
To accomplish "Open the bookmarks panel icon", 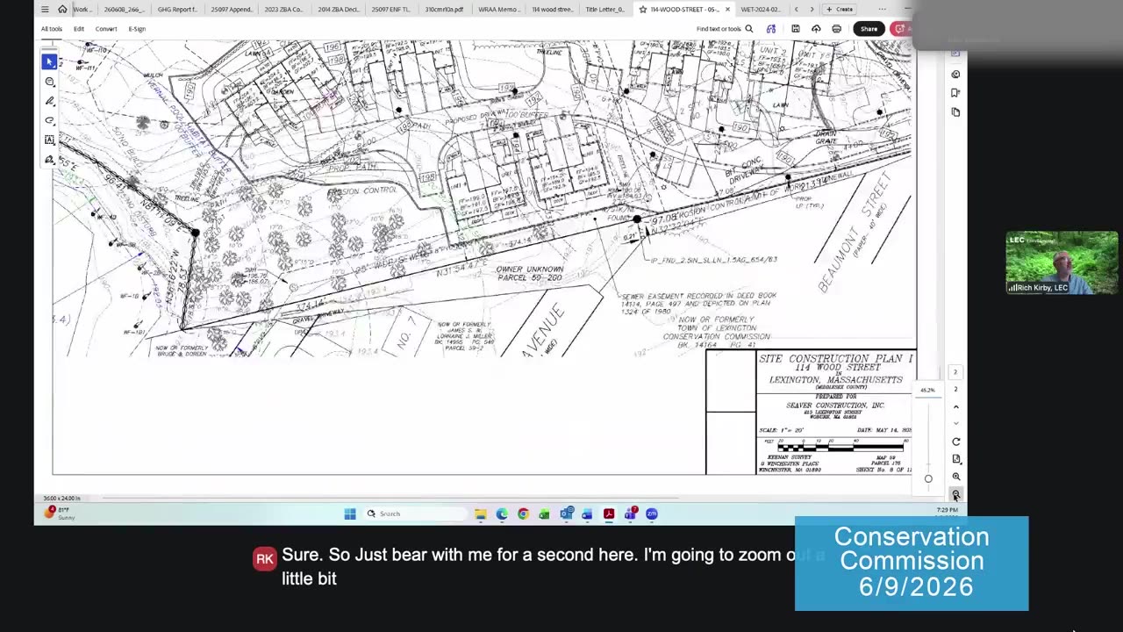I will (955, 93).
